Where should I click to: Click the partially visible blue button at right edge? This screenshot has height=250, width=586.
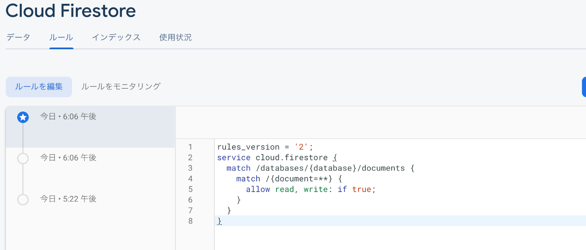click(x=584, y=87)
